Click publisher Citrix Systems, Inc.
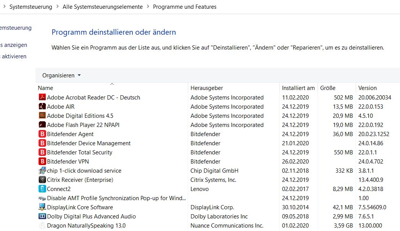The width and height of the screenshot is (400, 231). 213,180
